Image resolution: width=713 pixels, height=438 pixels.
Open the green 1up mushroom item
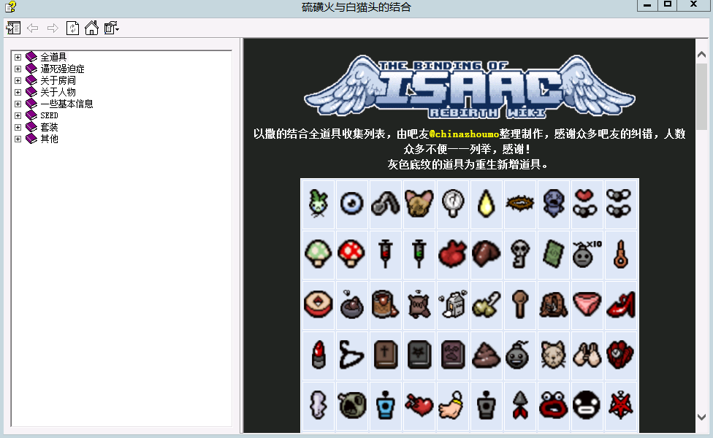coord(318,254)
